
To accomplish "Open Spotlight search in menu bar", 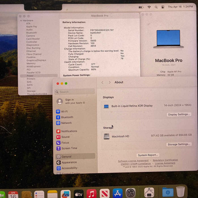I will pos(156,7).
